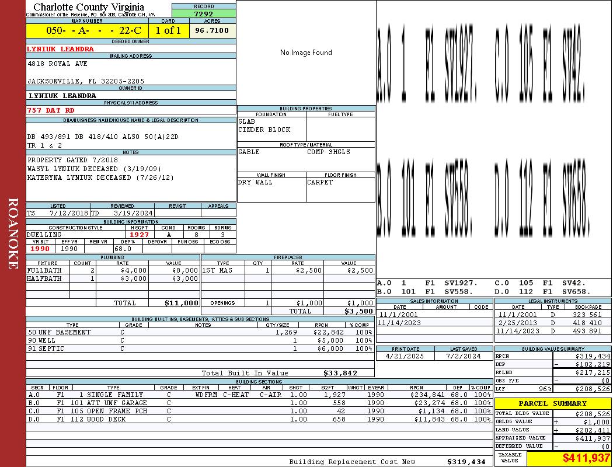This screenshot has height=467, width=613.
Task: Click note WASYL LYNIUK DECEASED
Action: [94, 169]
